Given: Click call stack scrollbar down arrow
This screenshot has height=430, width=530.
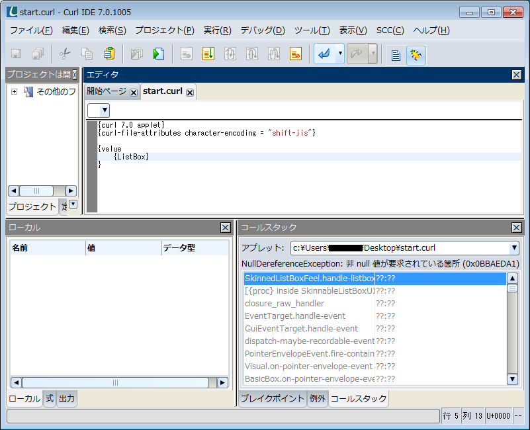Looking at the screenshot, I should [512, 379].
